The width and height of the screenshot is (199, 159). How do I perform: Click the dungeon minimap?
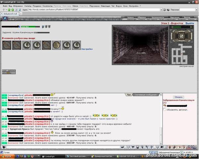point(182,54)
